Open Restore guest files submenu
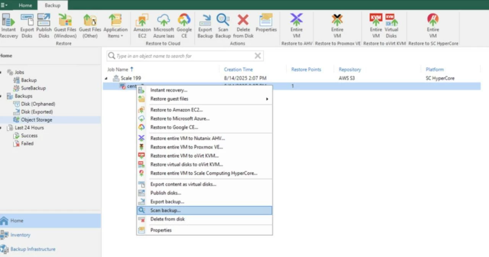Screen dimensions: 489x257 204,99
